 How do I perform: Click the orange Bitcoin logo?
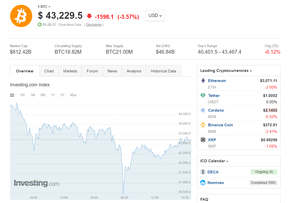pyautogui.click(x=21, y=16)
